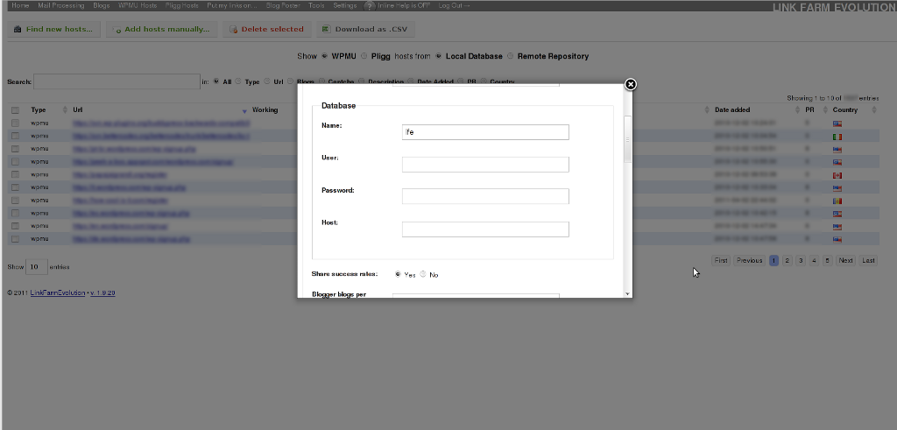897x430 pixels.
Task: Tick the select-all checkbox in table header
Action: click(16, 110)
